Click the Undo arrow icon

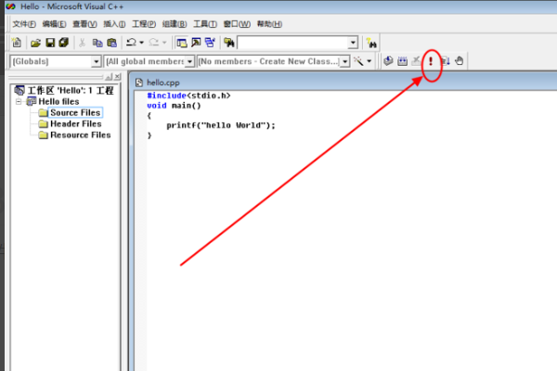coord(131,43)
